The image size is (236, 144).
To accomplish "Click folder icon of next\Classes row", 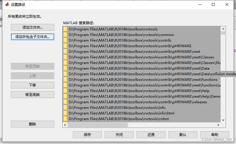I will point(65,57).
